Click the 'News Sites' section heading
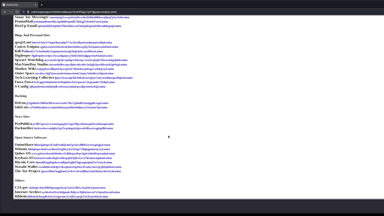384x216 pixels. tap(22, 117)
